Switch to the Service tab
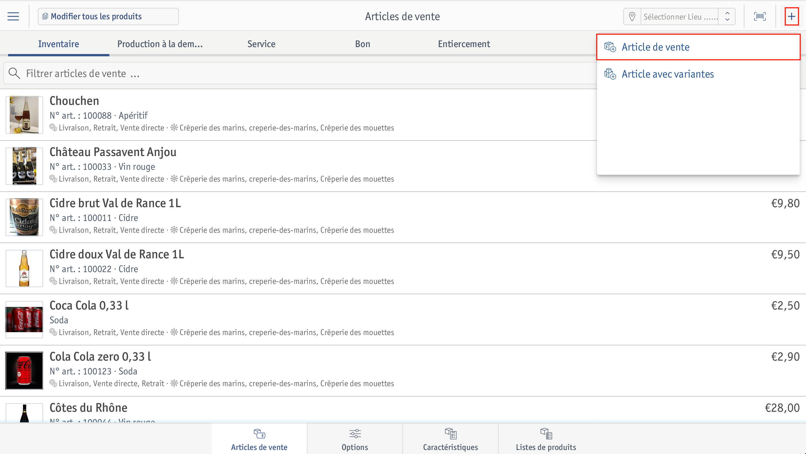Screen dimensions: 806x454 (261, 44)
